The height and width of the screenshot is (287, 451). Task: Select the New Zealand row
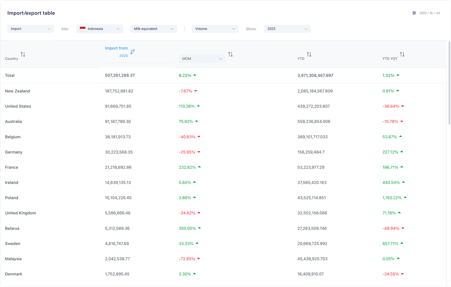[x=17, y=91]
